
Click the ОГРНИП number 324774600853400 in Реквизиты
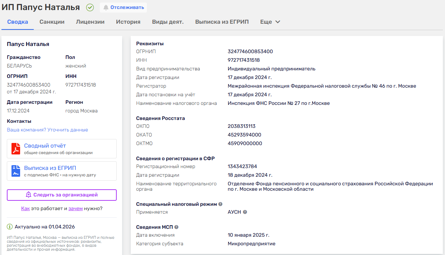click(x=250, y=51)
